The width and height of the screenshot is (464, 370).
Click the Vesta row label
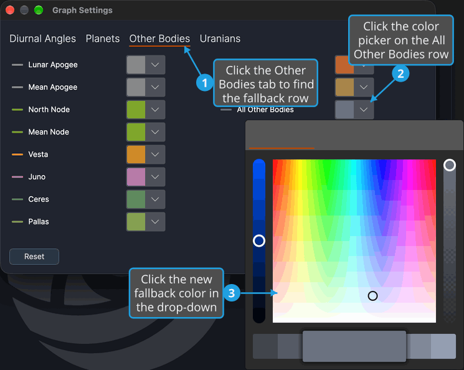pos(38,154)
